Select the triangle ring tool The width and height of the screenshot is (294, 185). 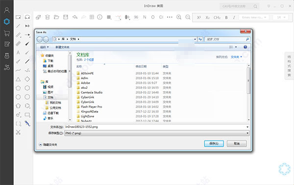(x=18, y=79)
